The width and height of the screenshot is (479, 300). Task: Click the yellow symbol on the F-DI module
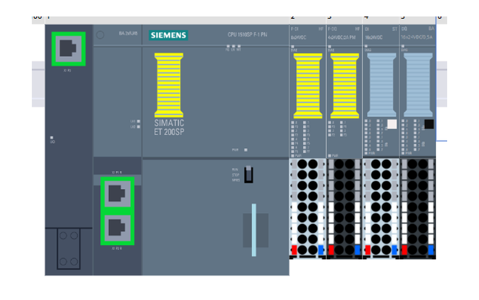(x=308, y=86)
